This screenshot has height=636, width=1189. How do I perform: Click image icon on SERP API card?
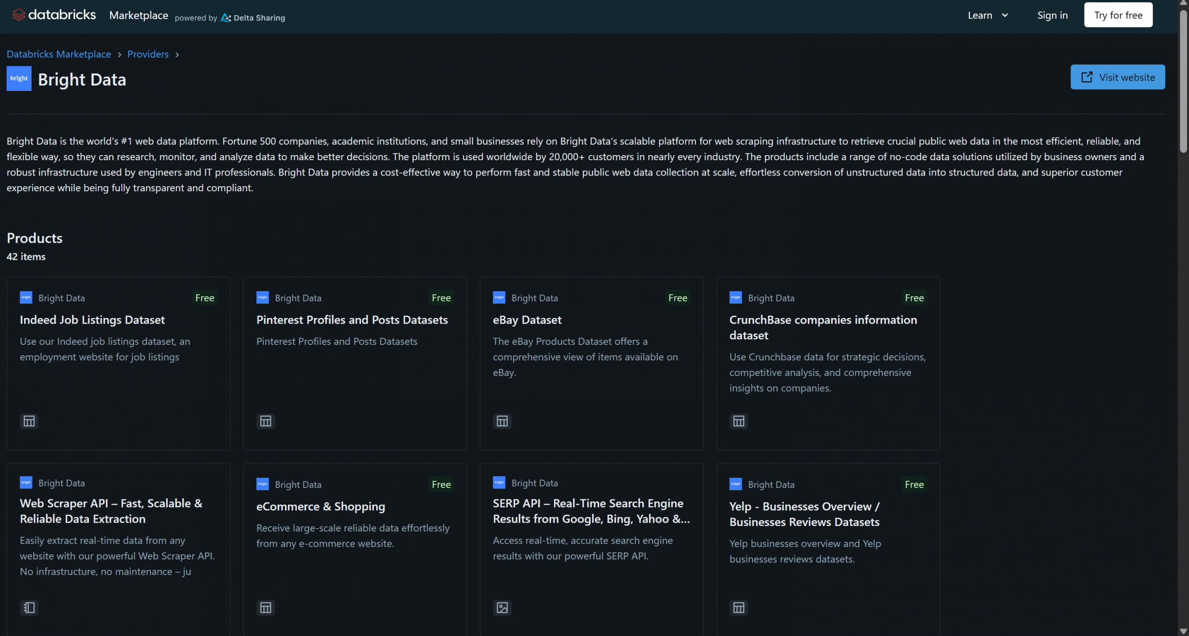click(502, 608)
